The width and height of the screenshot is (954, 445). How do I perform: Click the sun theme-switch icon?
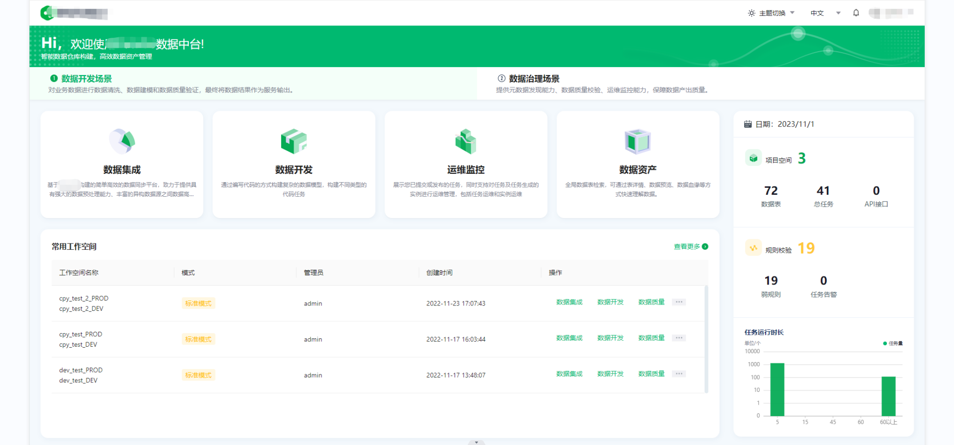[x=751, y=13]
